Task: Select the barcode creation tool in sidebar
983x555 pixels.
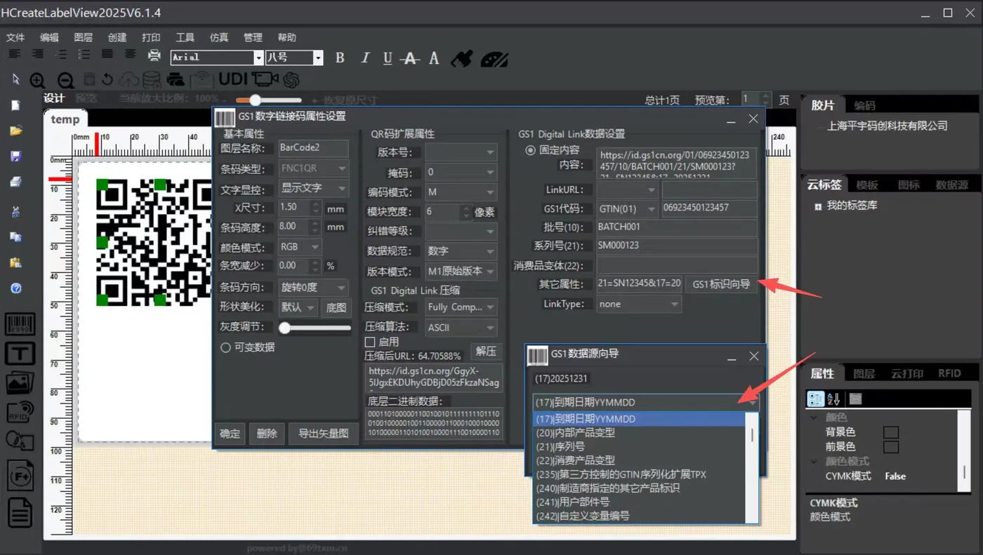Action: pyautogui.click(x=20, y=323)
